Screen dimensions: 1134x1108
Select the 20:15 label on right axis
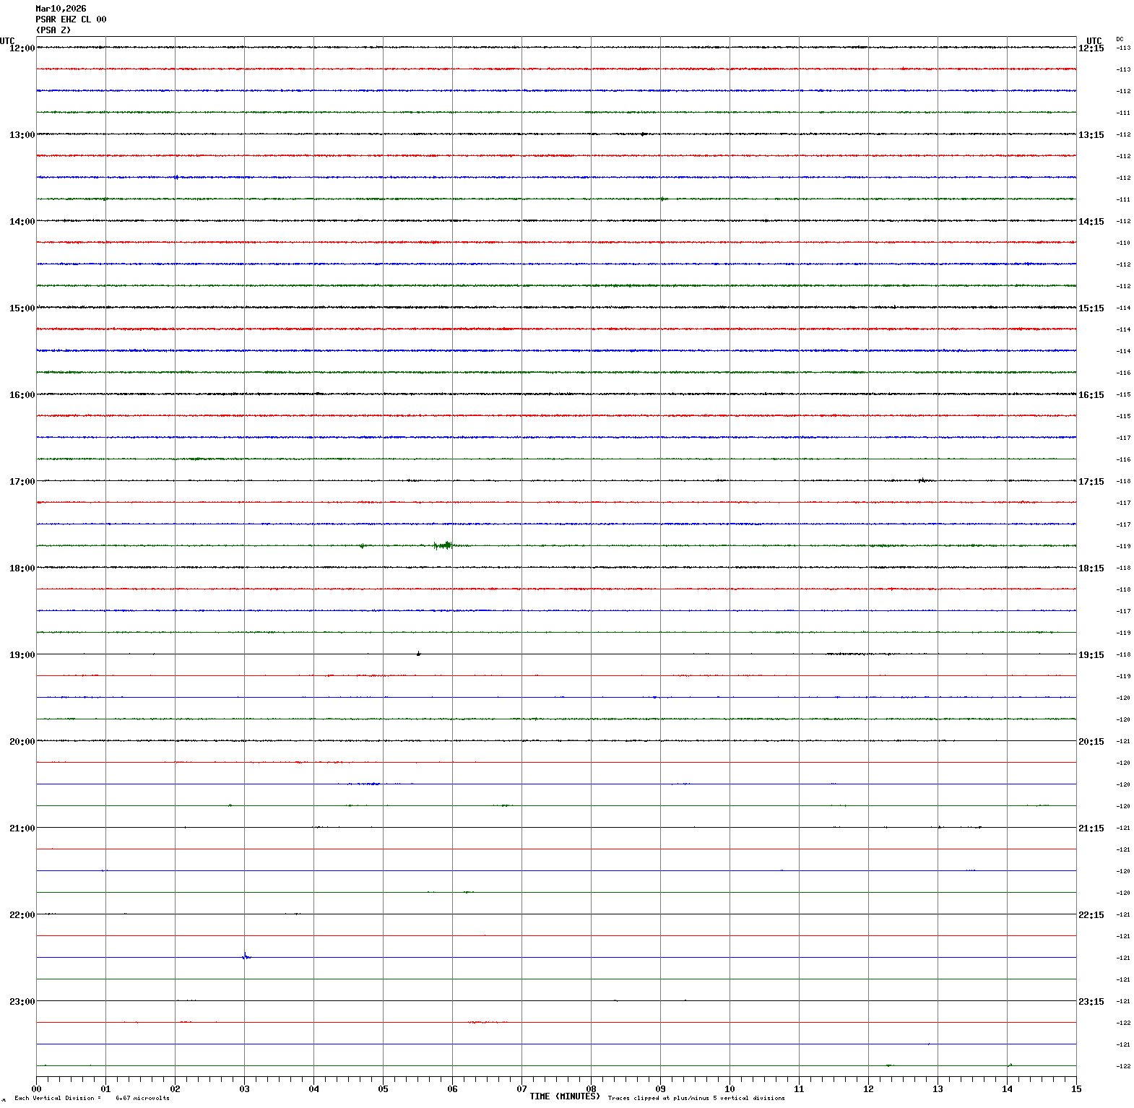(x=1091, y=742)
